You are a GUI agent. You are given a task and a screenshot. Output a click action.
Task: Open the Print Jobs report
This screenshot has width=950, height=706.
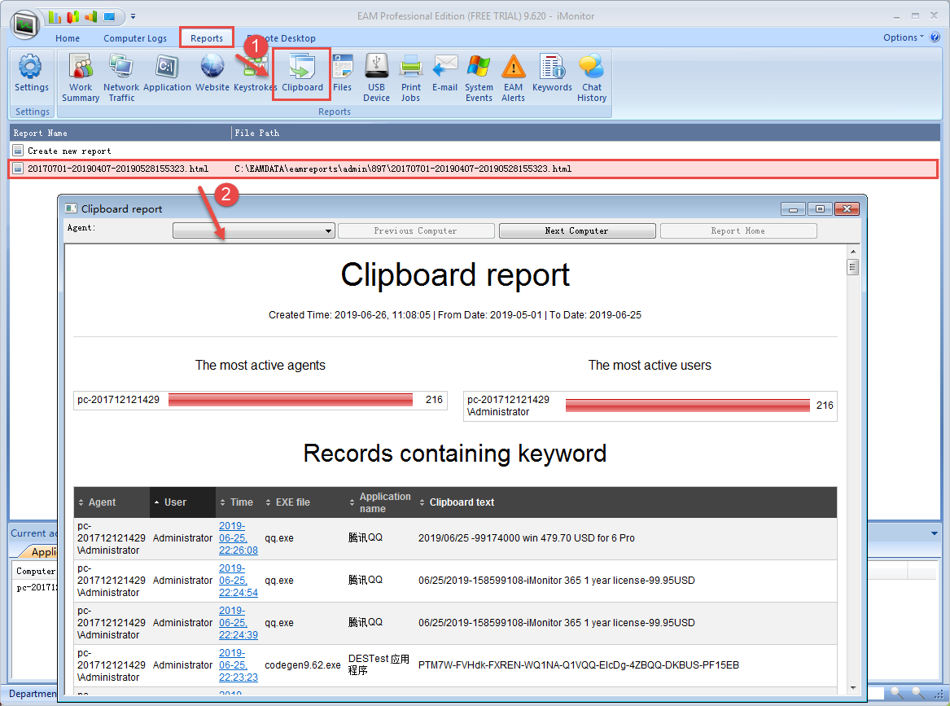[x=411, y=77]
